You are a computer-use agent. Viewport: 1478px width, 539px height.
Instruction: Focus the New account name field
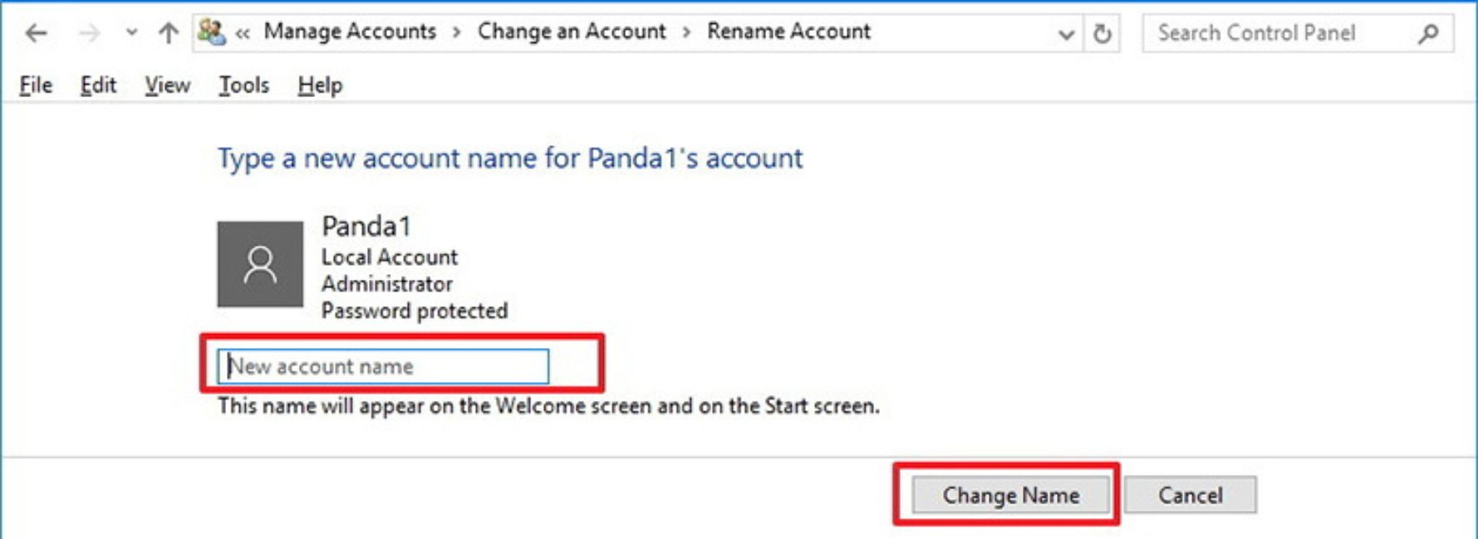pos(383,366)
